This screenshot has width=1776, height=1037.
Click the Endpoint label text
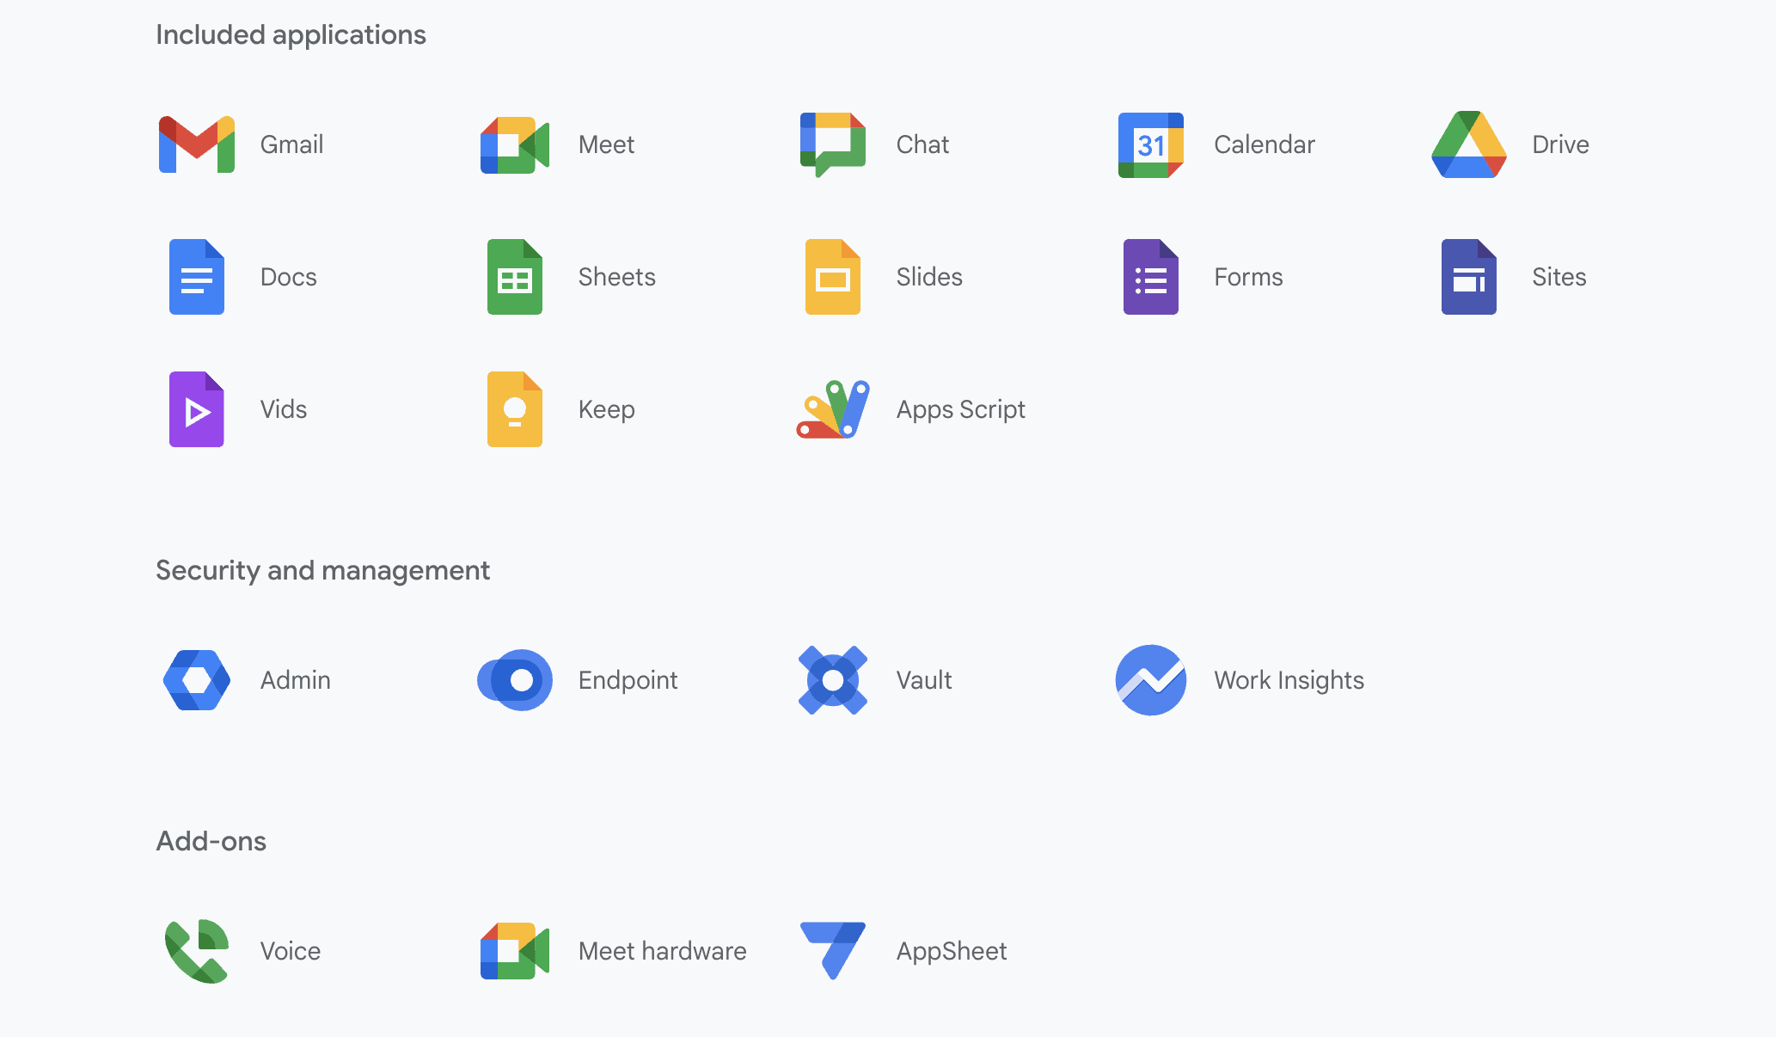tap(628, 681)
